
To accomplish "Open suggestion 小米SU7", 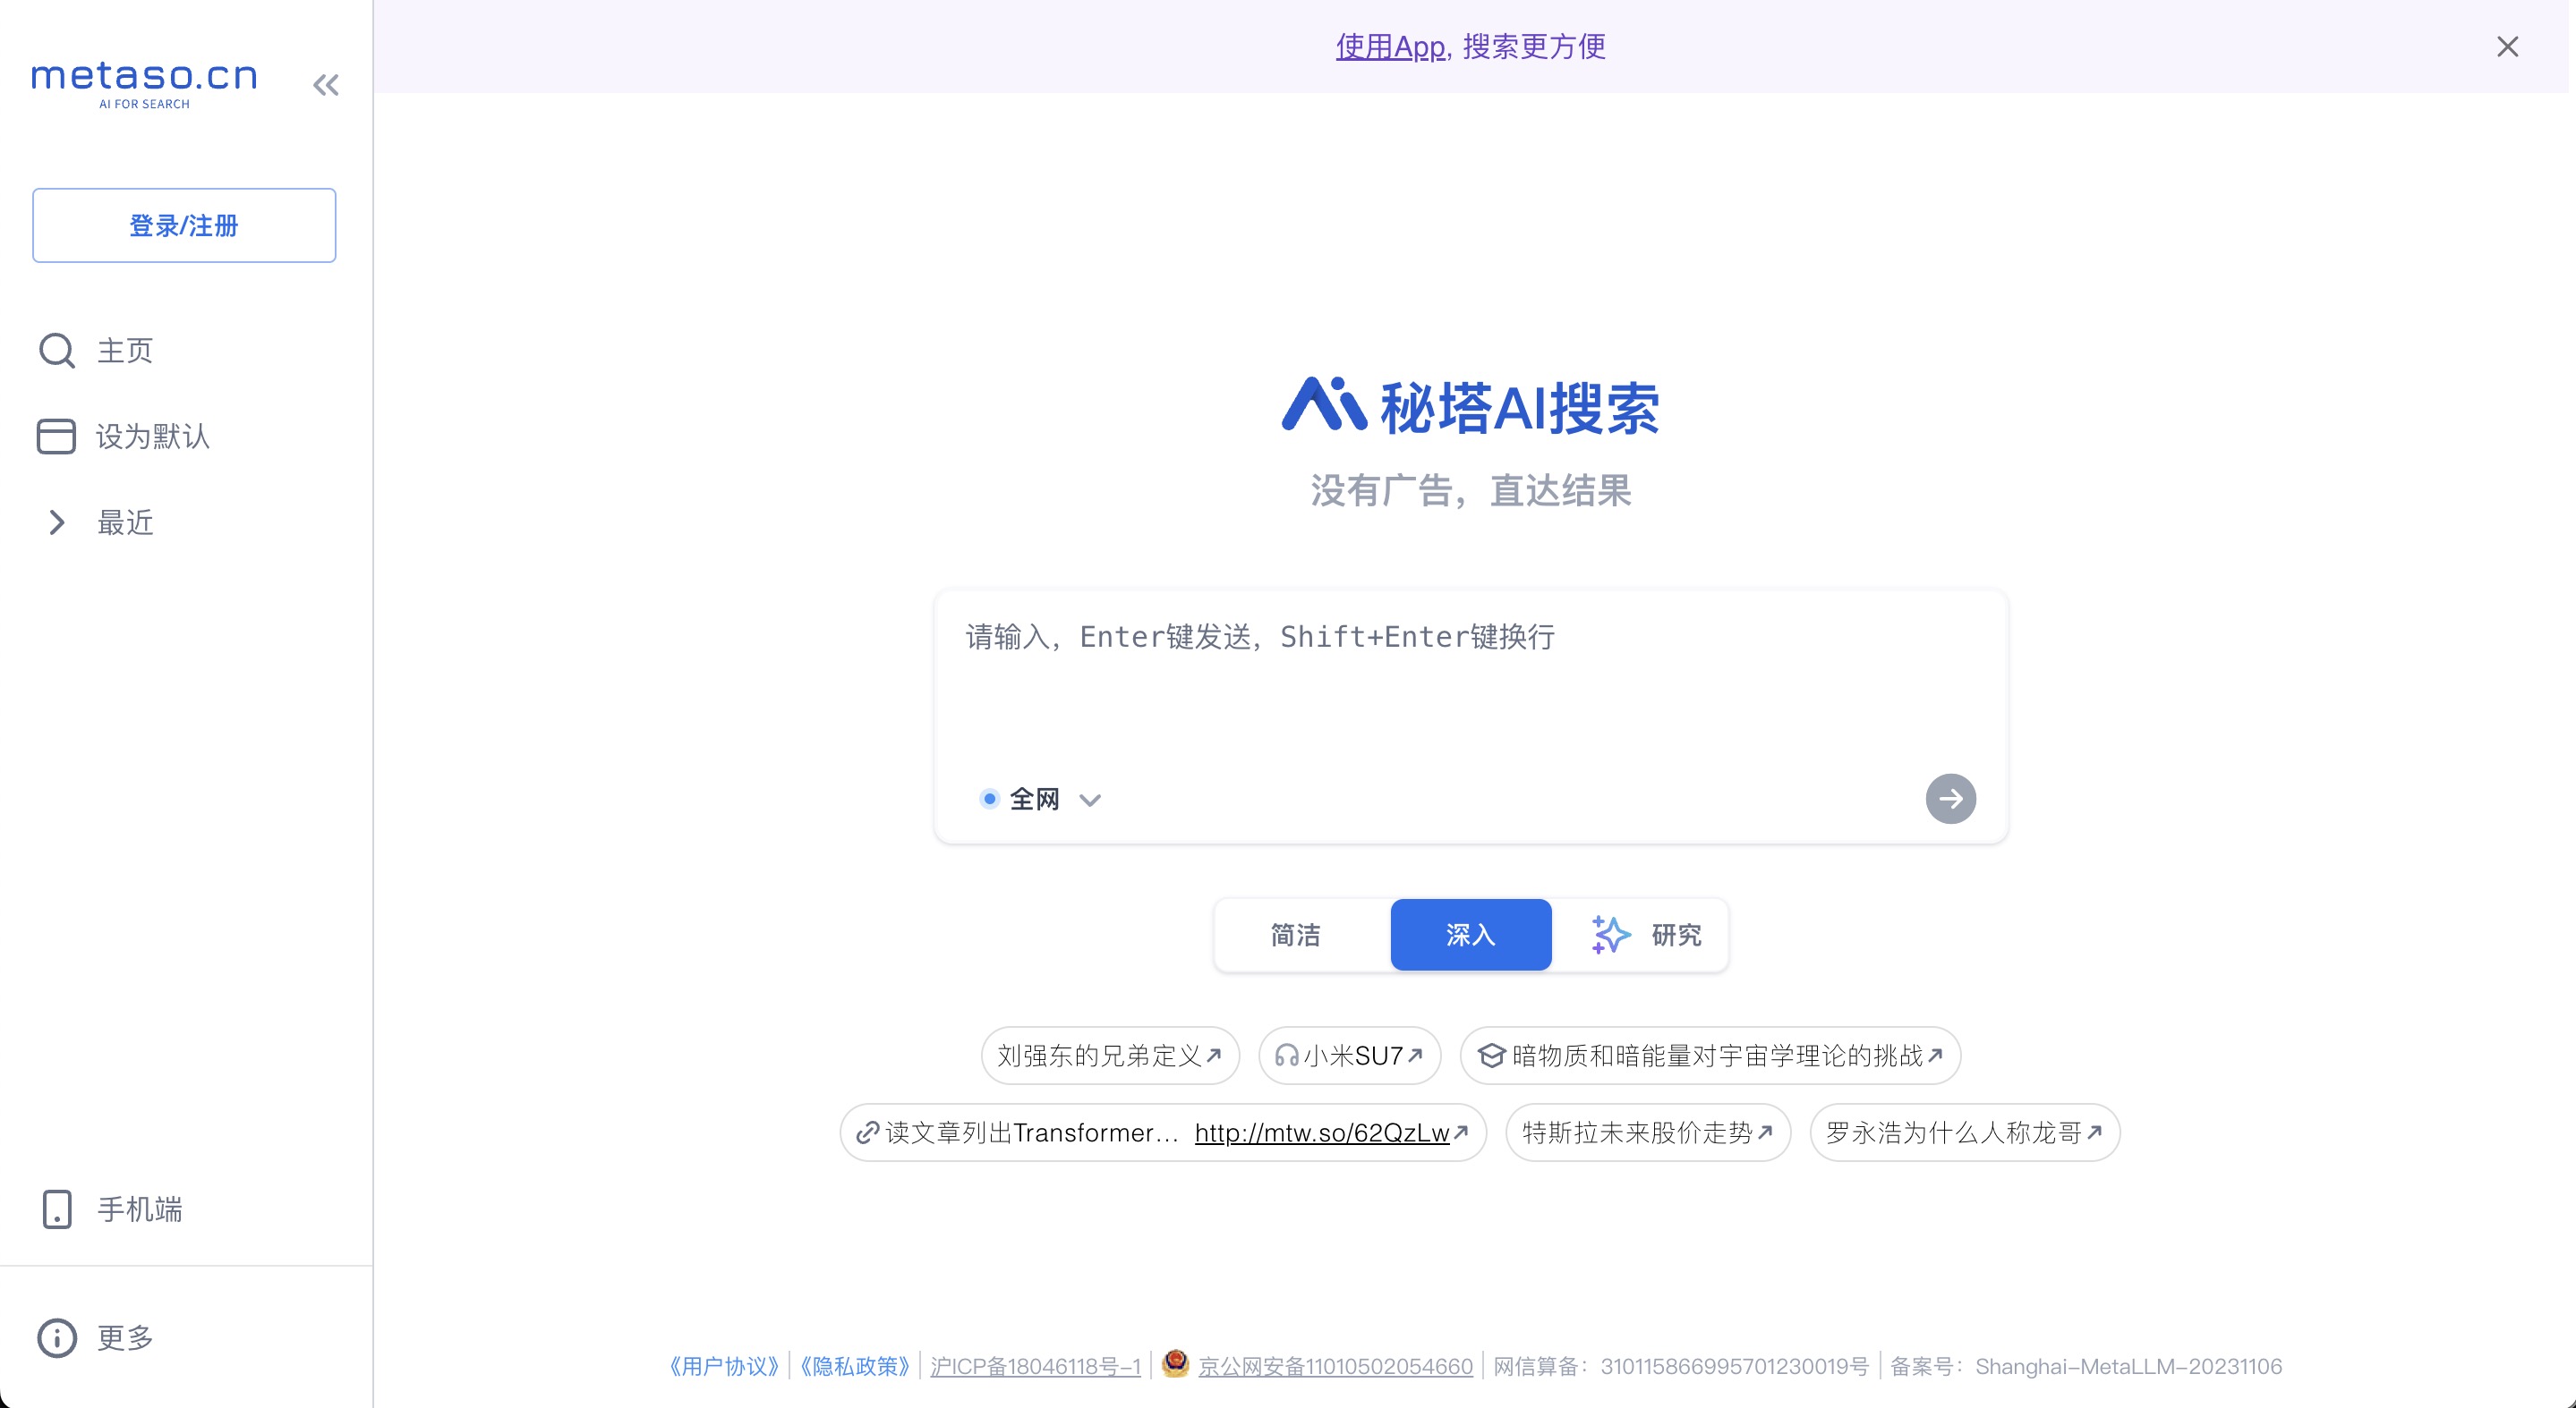I will pos(1349,1056).
